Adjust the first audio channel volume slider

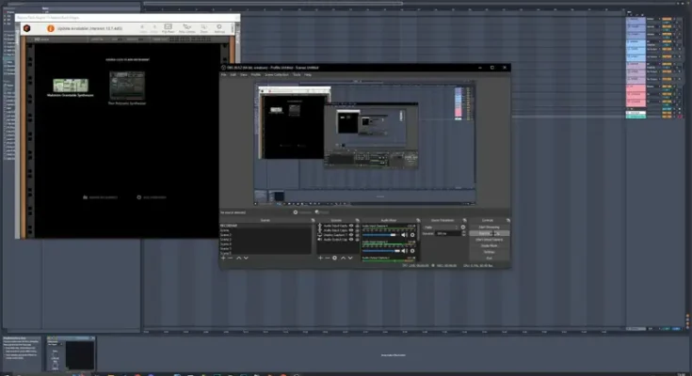[381, 235]
